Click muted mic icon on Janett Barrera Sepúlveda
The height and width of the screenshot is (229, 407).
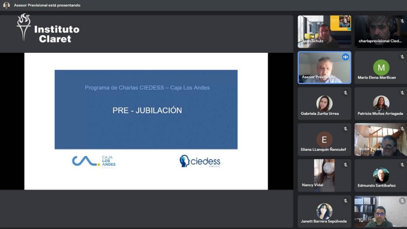coord(345,201)
